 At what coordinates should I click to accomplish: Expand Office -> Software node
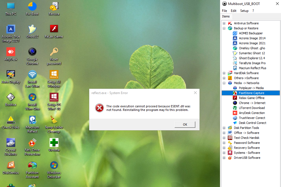[224, 133]
